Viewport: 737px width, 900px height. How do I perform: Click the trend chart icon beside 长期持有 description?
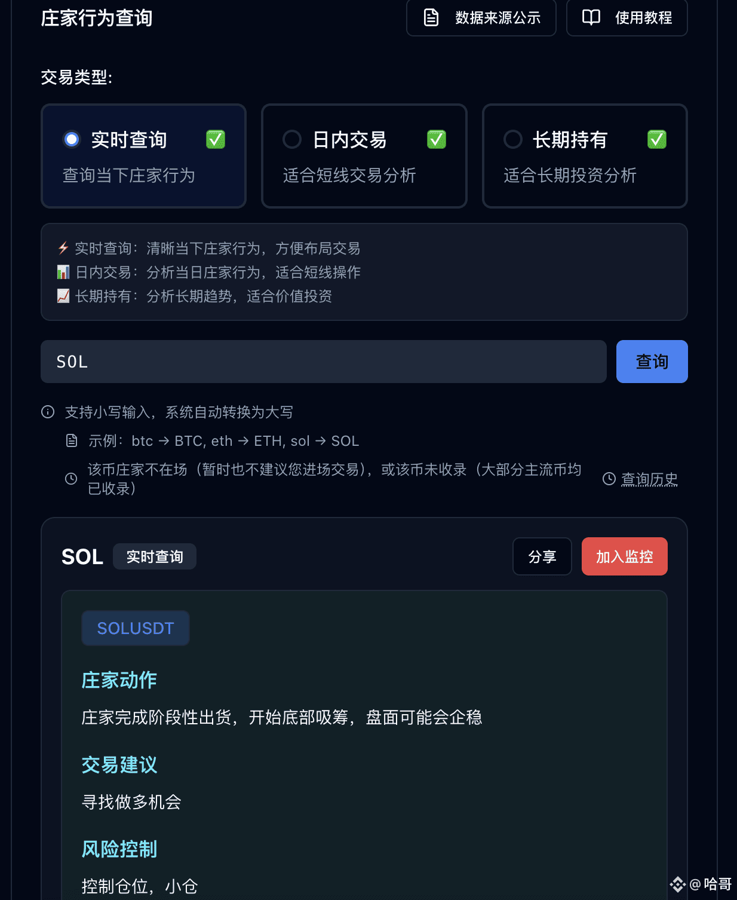click(x=63, y=296)
